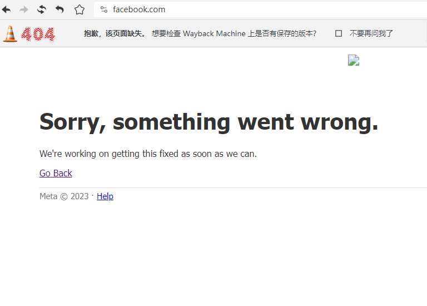Click the undo curved arrow icon

click(x=59, y=10)
